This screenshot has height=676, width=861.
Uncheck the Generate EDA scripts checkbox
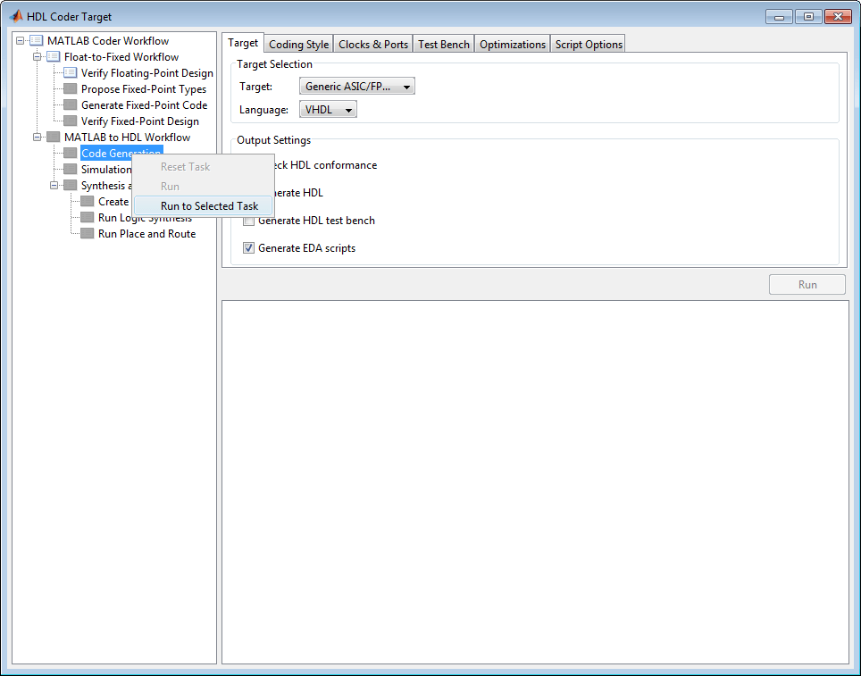click(x=249, y=248)
